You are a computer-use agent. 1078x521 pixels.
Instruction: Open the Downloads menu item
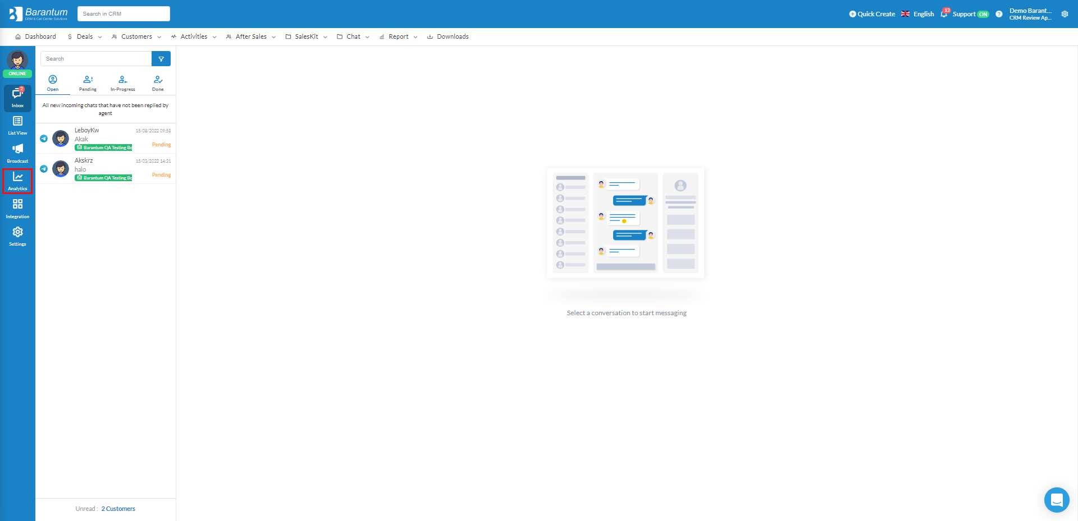pos(447,36)
